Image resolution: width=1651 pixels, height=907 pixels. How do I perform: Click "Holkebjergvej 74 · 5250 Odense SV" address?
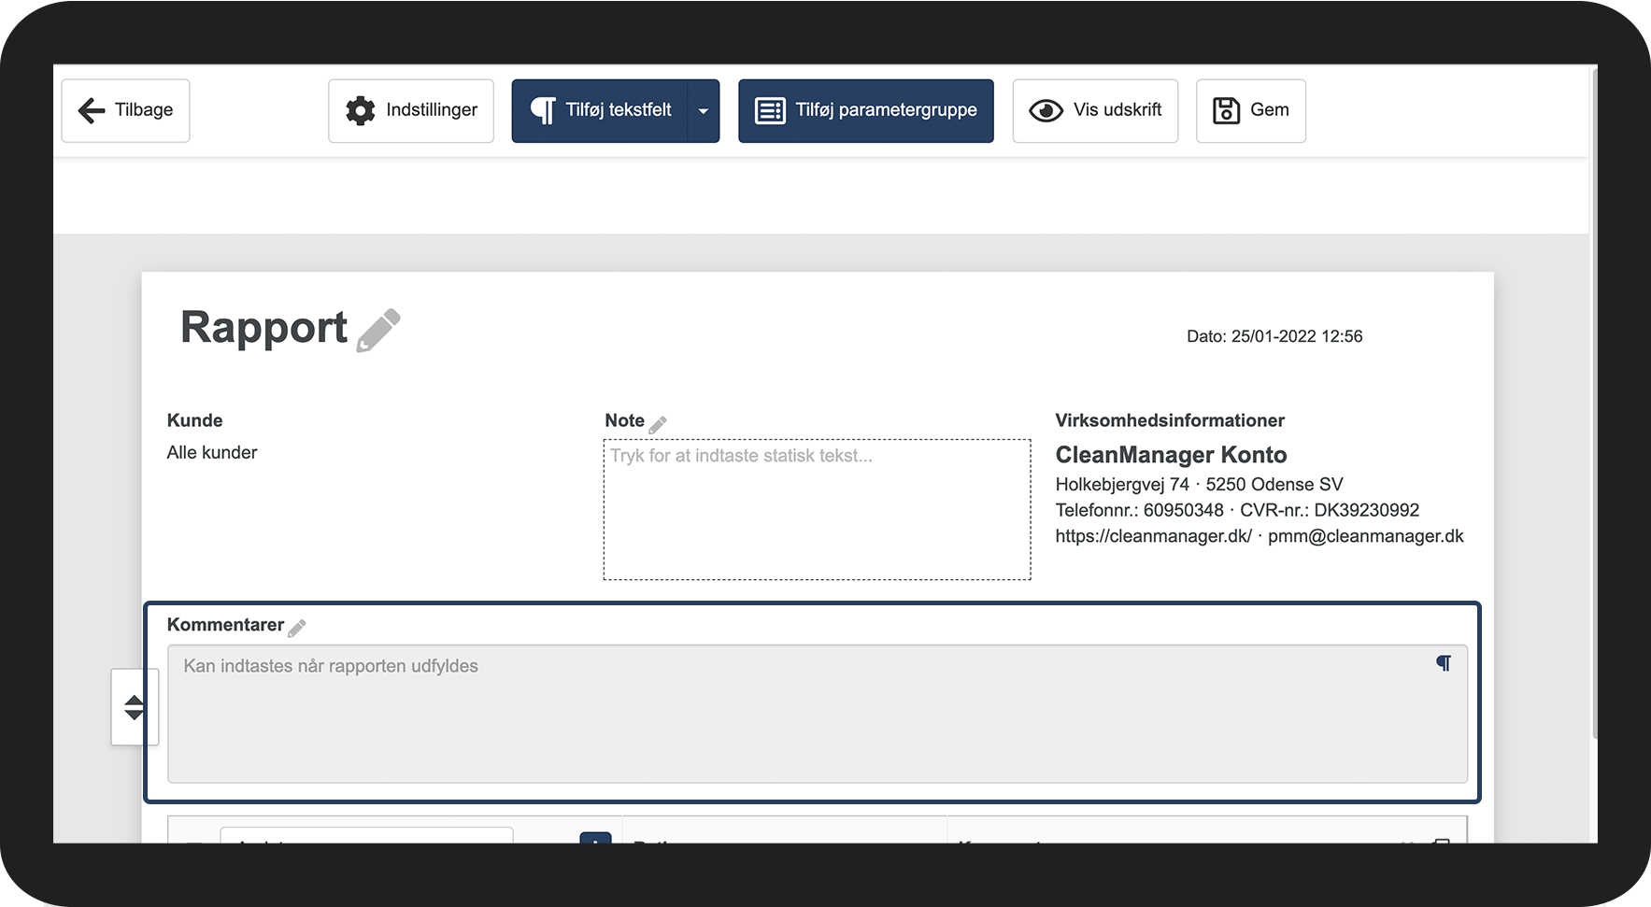(1199, 485)
